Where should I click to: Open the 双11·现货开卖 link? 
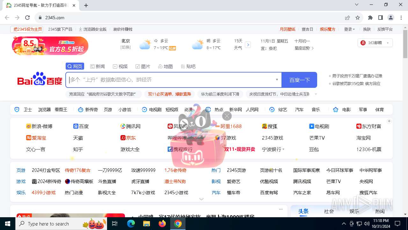click(x=240, y=149)
